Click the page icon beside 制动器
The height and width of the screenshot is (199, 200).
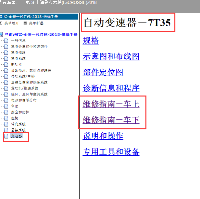6,65
